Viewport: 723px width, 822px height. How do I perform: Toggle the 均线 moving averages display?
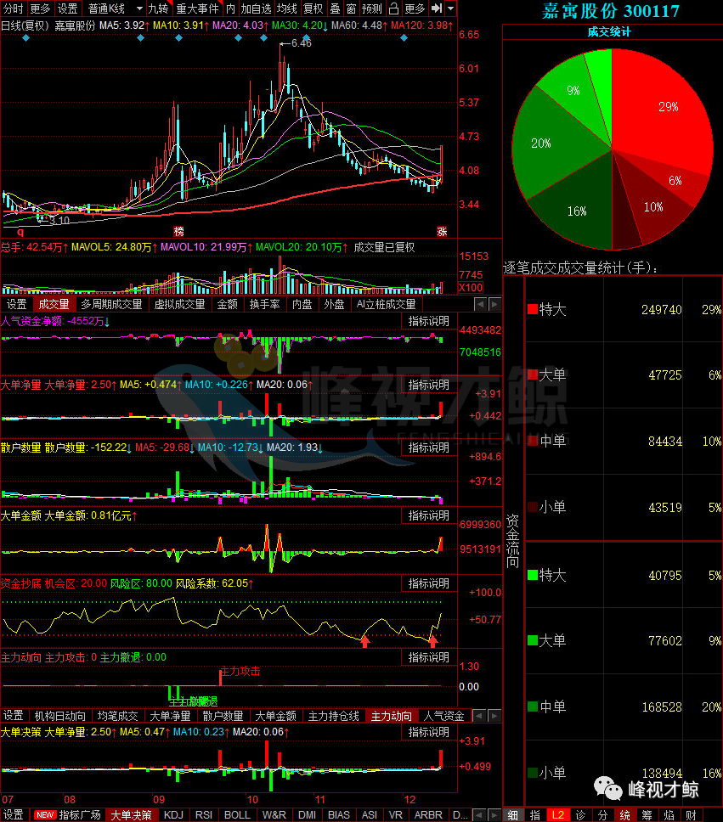pos(287,8)
